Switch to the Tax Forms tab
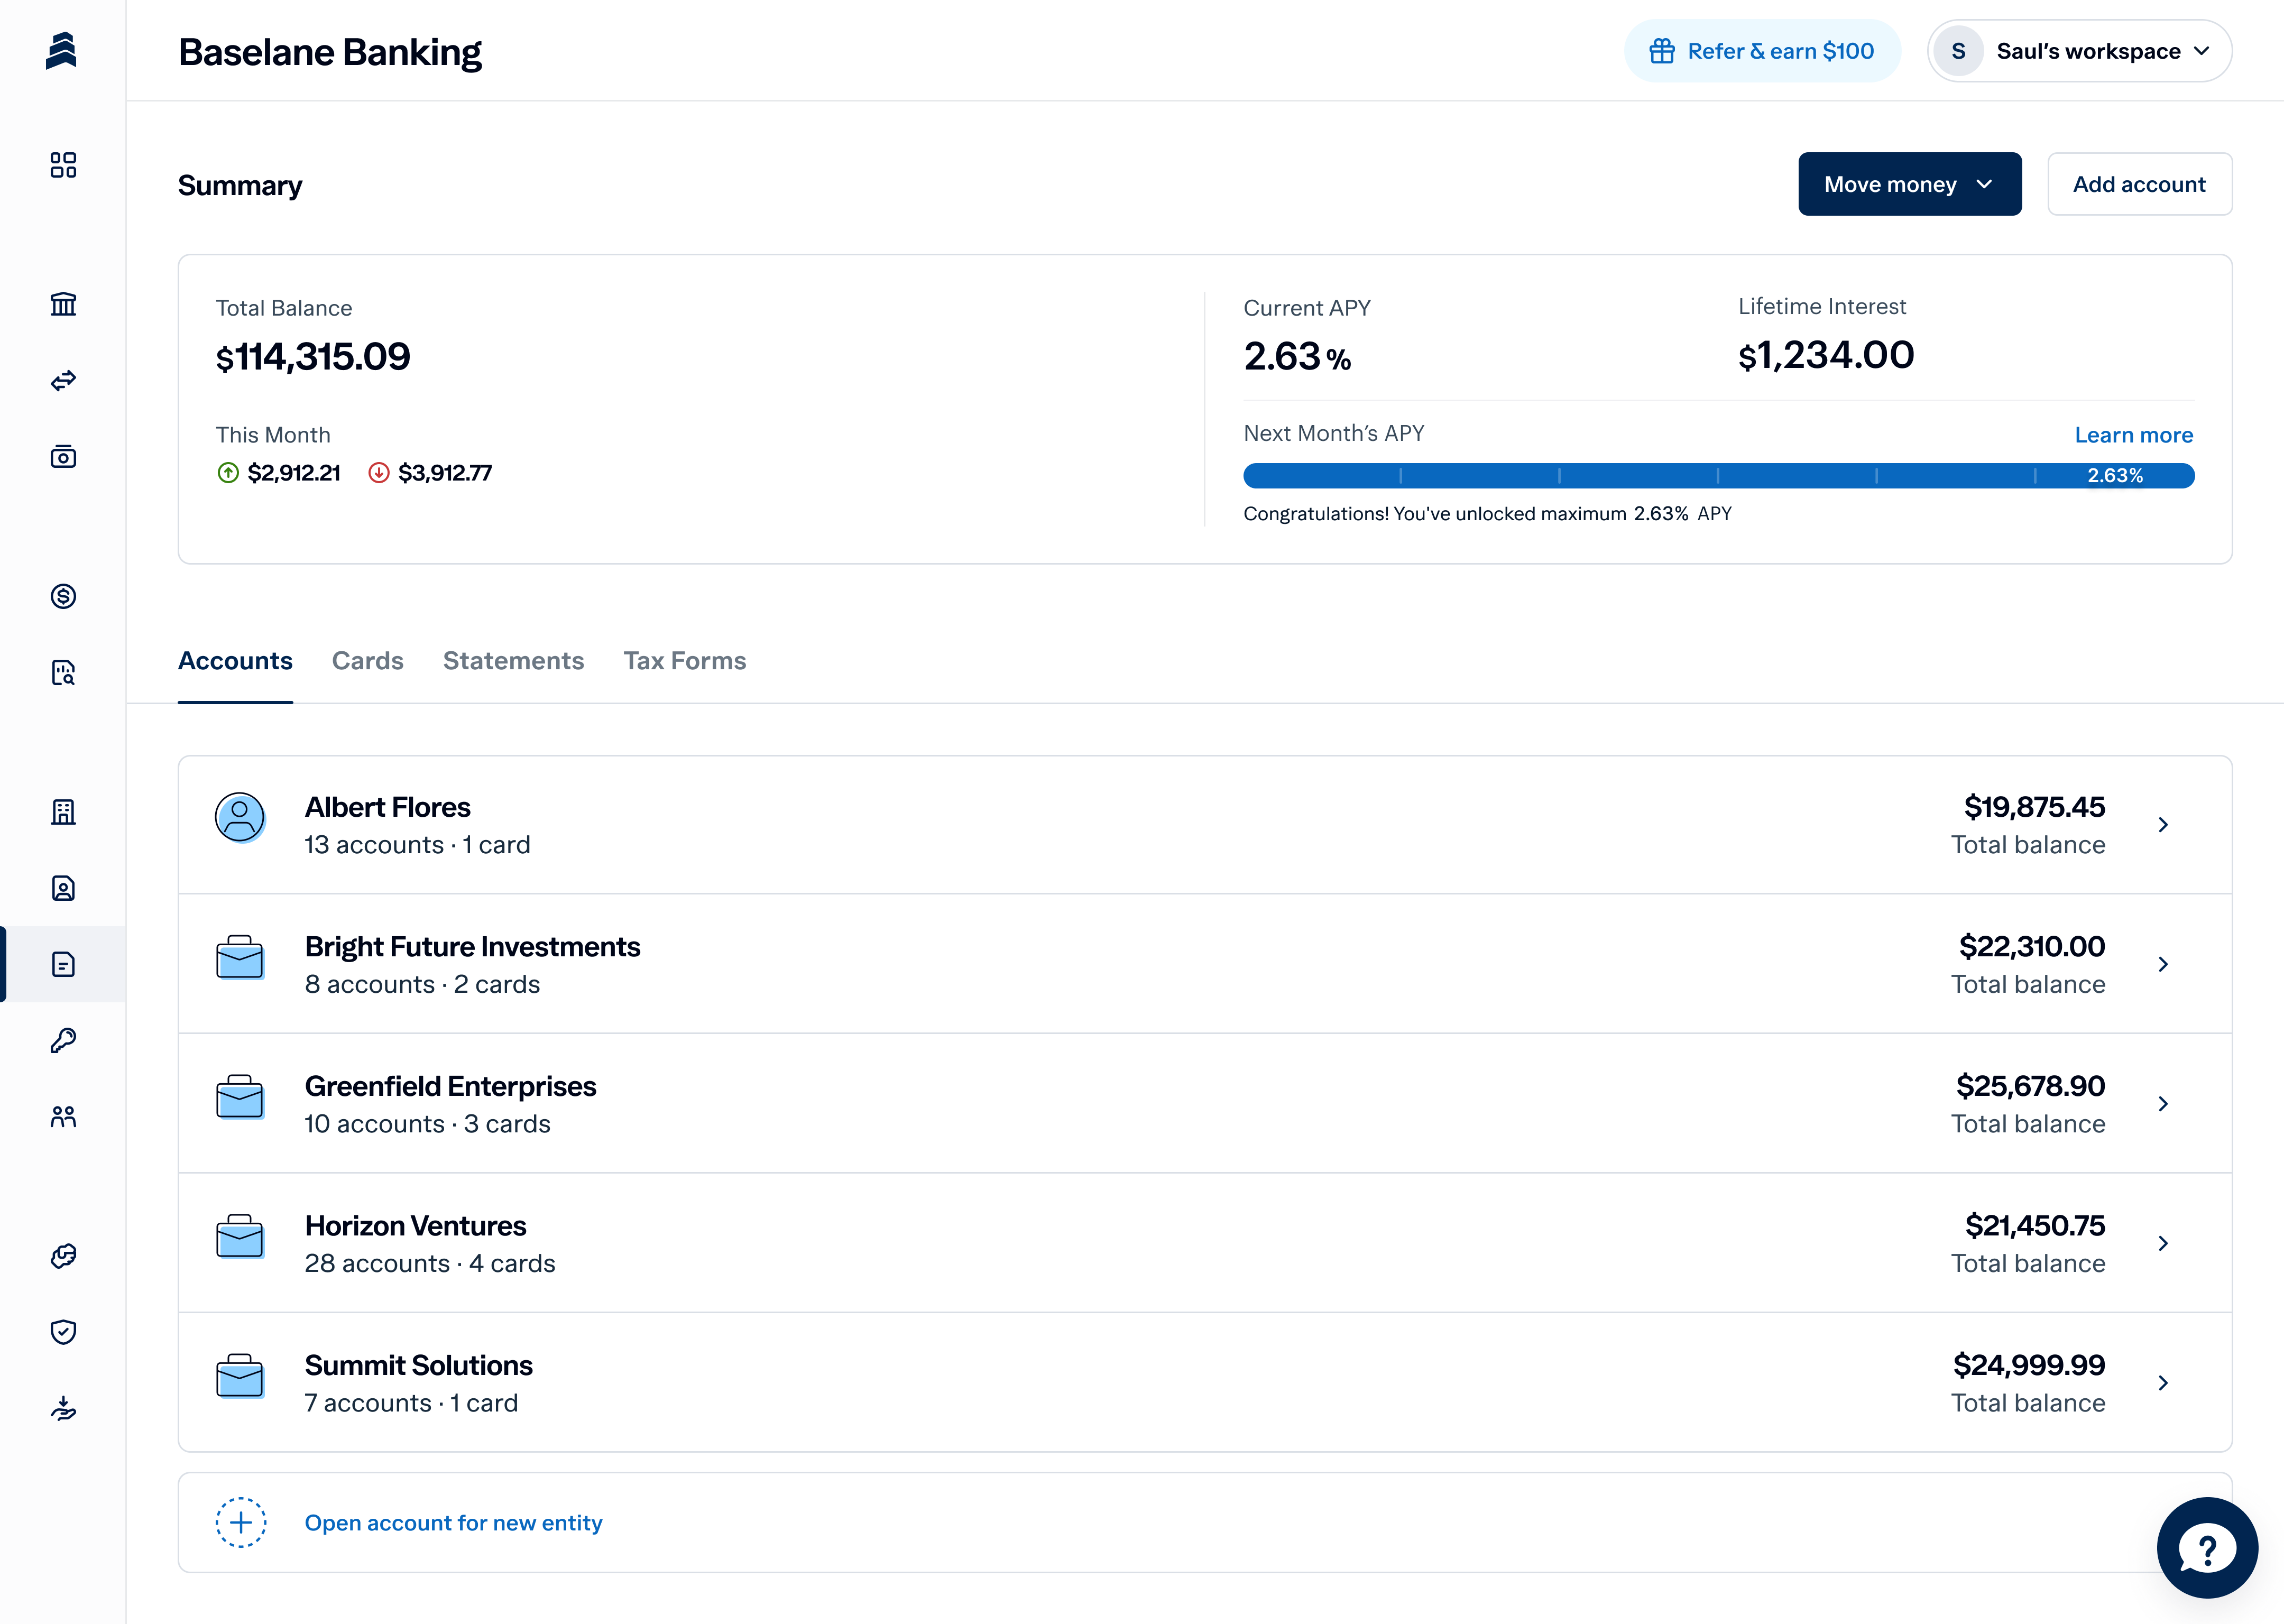 point(684,661)
